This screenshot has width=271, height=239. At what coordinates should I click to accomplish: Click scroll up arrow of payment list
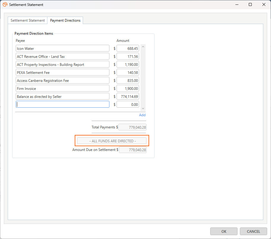pos(143,47)
